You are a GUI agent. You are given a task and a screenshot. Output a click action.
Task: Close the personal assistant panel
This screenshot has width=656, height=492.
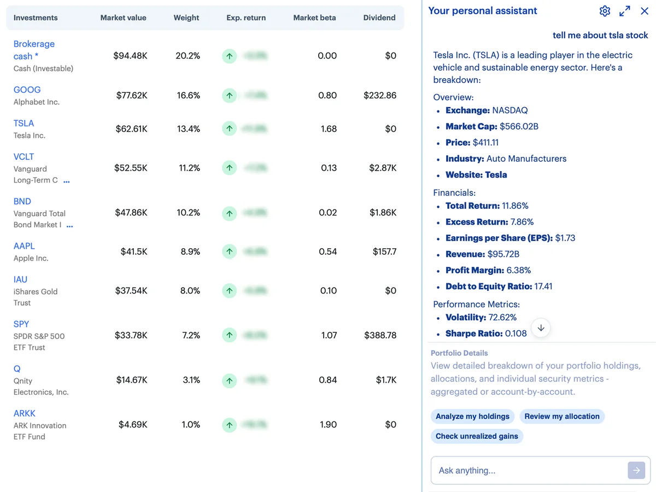pyautogui.click(x=645, y=10)
